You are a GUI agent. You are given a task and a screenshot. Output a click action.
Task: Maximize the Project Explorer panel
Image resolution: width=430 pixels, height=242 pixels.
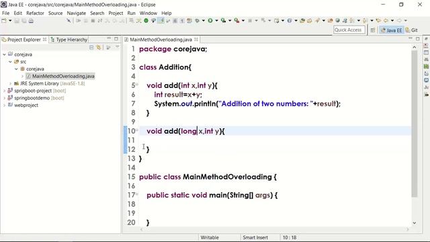[116, 39]
